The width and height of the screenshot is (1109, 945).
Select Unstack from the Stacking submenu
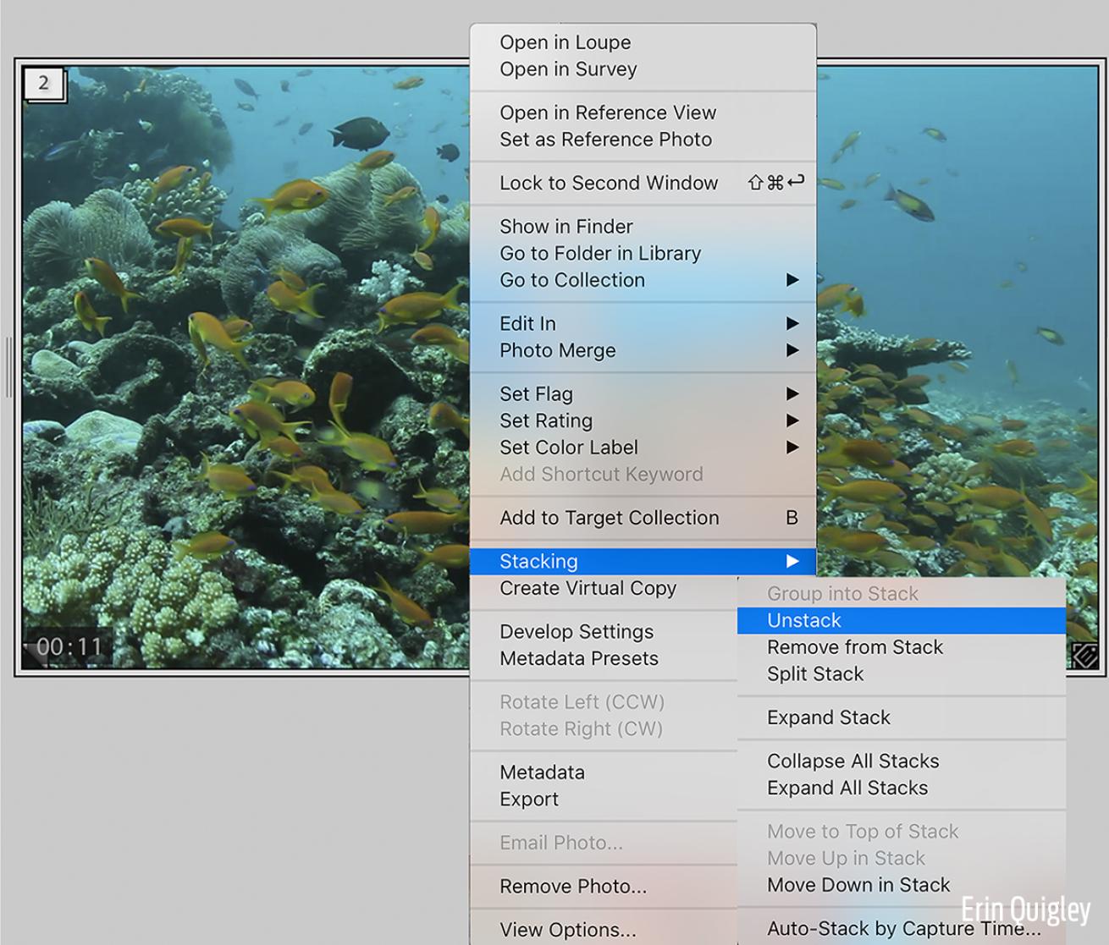point(804,621)
